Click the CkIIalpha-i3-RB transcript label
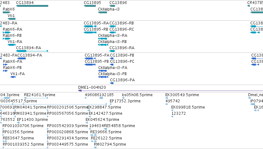 coord(112,42)
